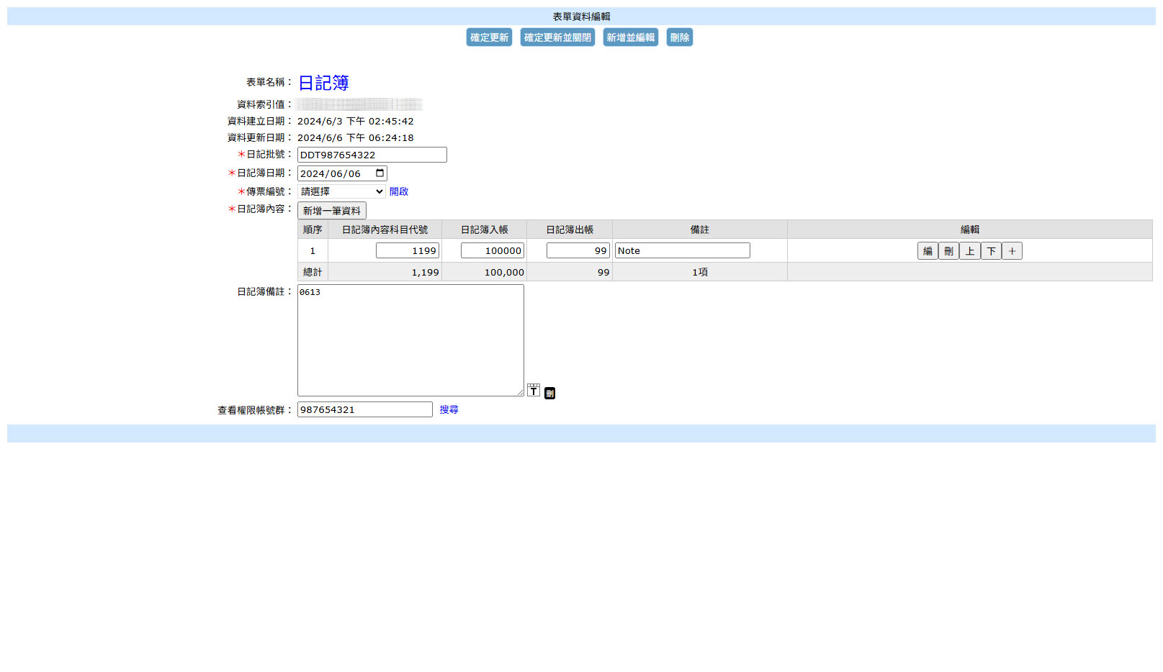1163x672 pixels.
Task: Click the 日記簿內容科目代號 column header
Action: (385, 230)
